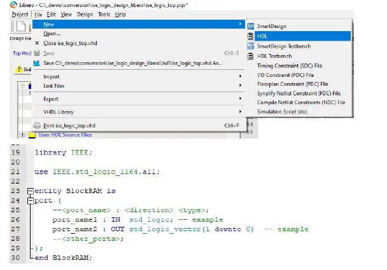Viewport: 387px width, 270px height.
Task: Select Simulation Script (do) option
Action: tap(299, 112)
